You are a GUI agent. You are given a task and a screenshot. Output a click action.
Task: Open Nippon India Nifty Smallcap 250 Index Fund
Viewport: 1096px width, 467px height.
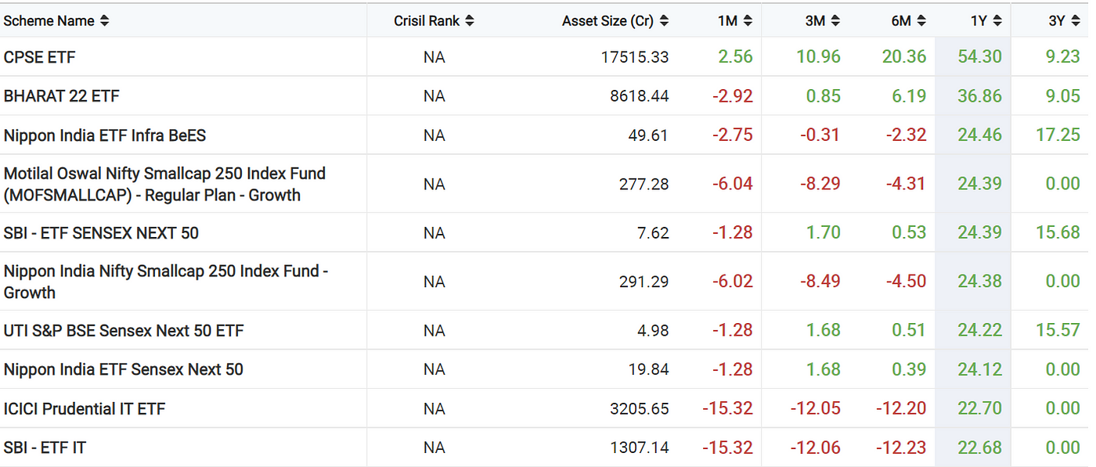(166, 282)
